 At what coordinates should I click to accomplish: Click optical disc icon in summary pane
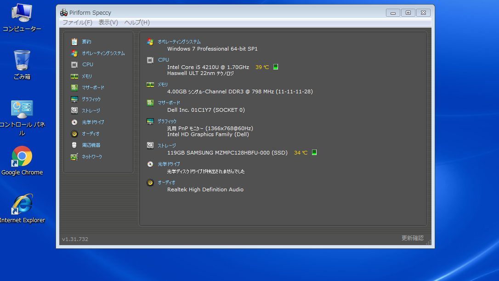click(x=150, y=164)
